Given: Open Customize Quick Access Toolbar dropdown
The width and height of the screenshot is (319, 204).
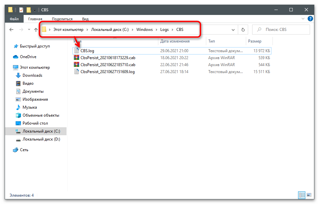Looking at the screenshot, I should click(35, 10).
